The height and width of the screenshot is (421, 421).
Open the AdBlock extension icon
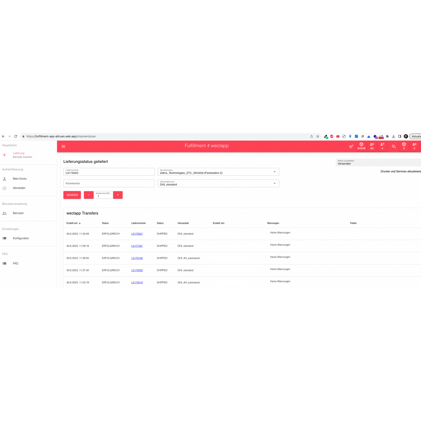coord(331,136)
